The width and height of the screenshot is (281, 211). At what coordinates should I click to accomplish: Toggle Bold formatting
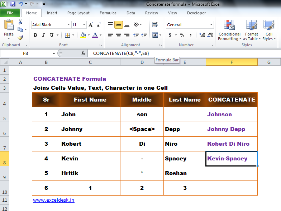point(35,35)
